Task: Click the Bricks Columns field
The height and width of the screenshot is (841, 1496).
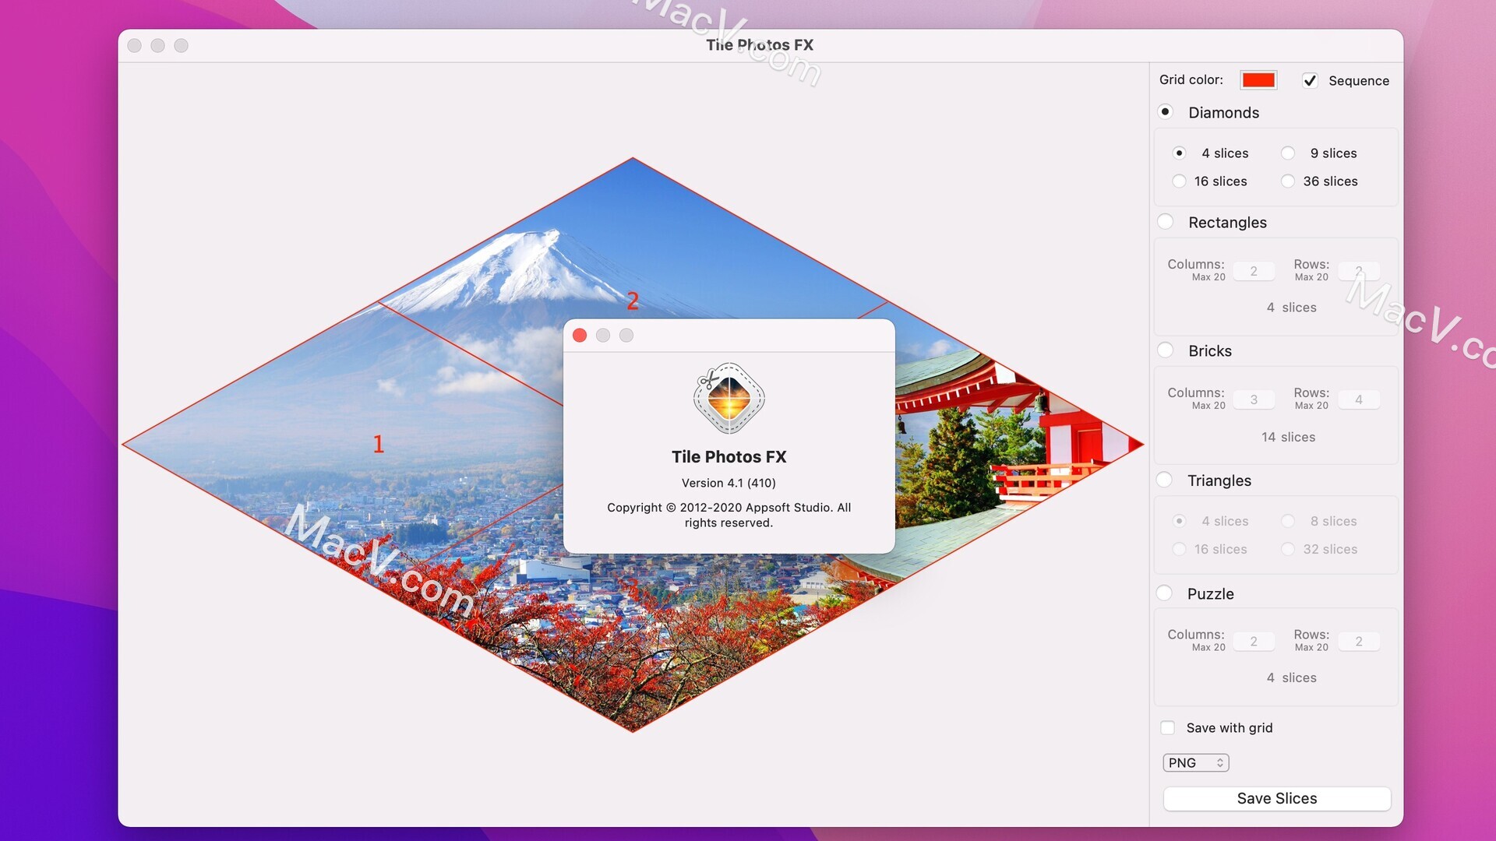Action: coord(1254,399)
